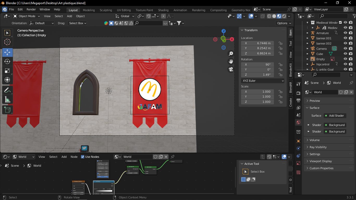Viewport: 356px width, 200px height.
Task: Uncheck the Use Nodes checkbox
Action: 83,157
